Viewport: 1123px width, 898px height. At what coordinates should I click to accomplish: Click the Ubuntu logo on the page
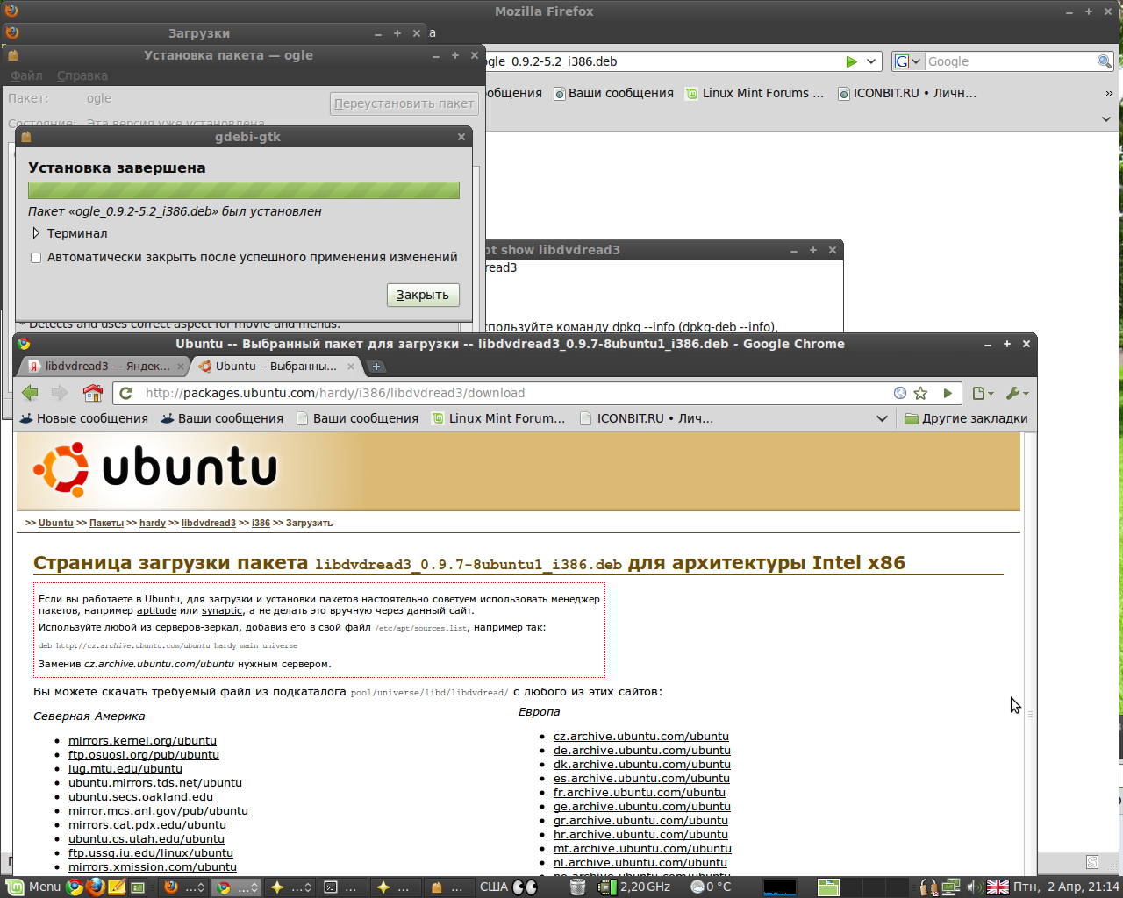point(155,468)
